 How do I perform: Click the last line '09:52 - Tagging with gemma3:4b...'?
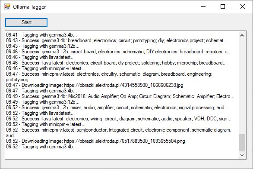click(x=41, y=147)
